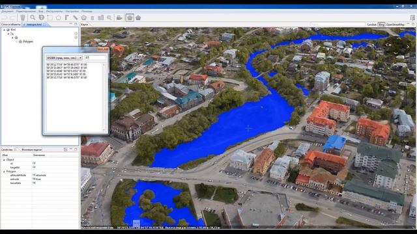The height and width of the screenshot is (234, 417).
Task: Maximize the properties panel
Action: click(x=76, y=149)
